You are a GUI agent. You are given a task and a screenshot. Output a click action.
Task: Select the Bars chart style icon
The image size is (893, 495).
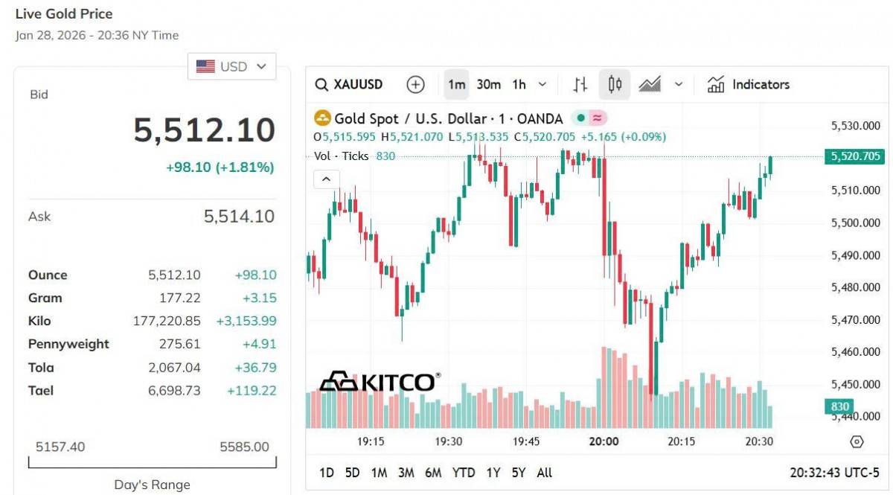[x=580, y=85]
